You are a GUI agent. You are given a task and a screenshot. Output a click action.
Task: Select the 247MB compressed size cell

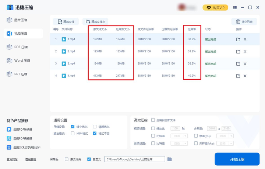tap(120, 76)
